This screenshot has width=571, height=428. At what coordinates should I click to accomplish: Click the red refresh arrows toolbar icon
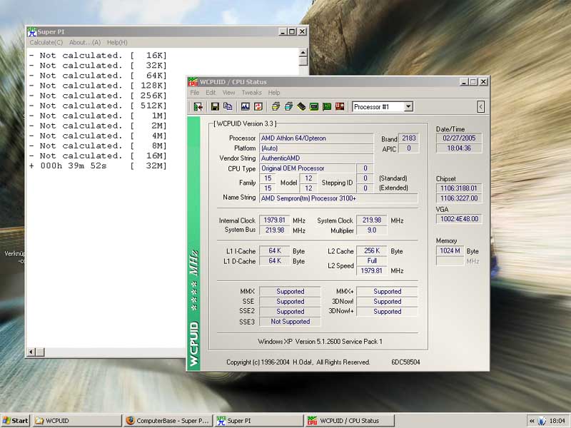click(x=258, y=106)
